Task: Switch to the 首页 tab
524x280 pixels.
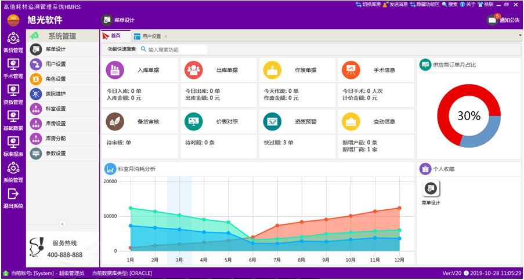Action: tap(115, 36)
